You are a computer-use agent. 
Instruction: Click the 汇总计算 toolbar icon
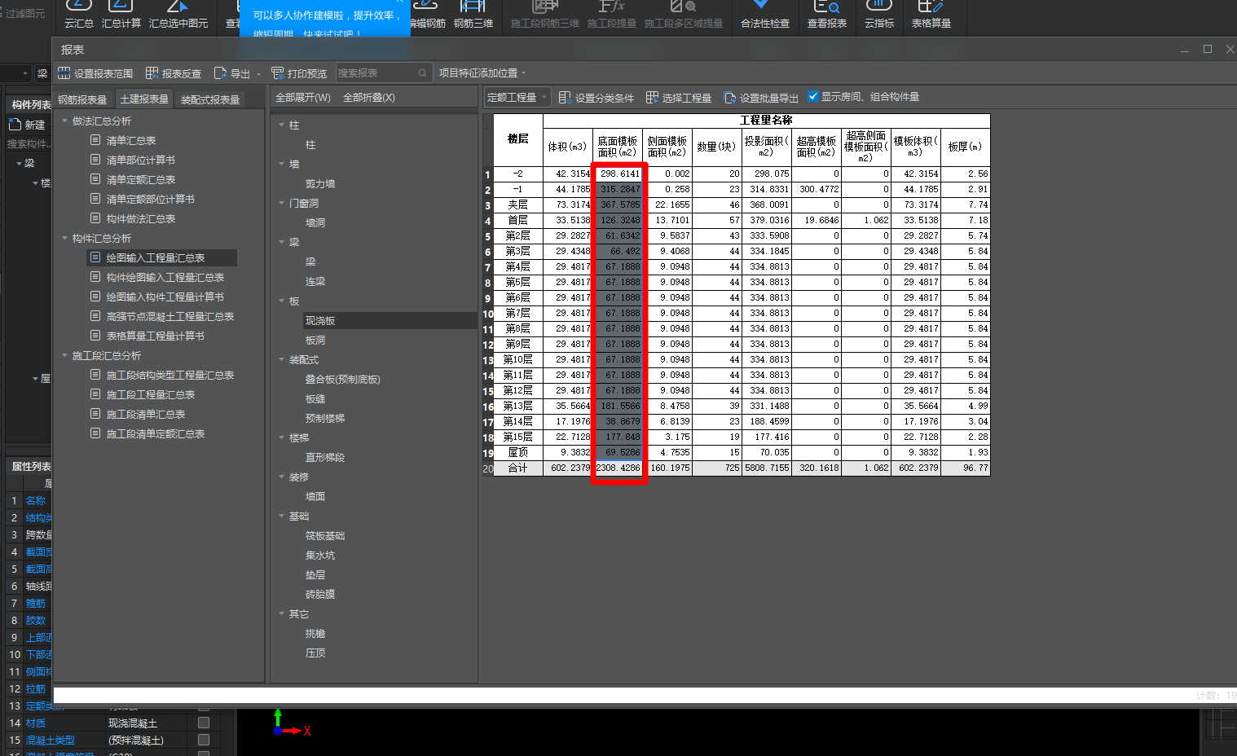(x=121, y=15)
